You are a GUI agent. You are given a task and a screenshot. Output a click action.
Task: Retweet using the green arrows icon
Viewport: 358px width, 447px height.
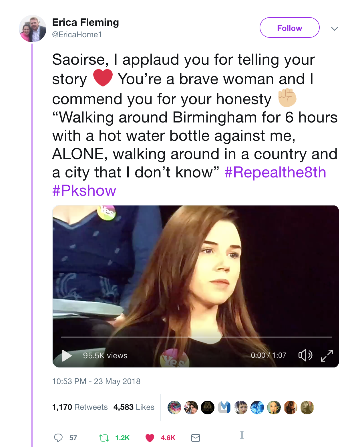pos(104,438)
